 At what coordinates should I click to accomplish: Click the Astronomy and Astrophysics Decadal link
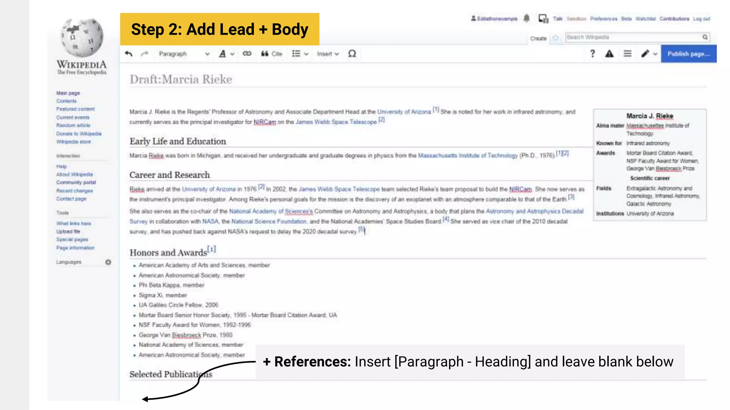click(x=535, y=211)
